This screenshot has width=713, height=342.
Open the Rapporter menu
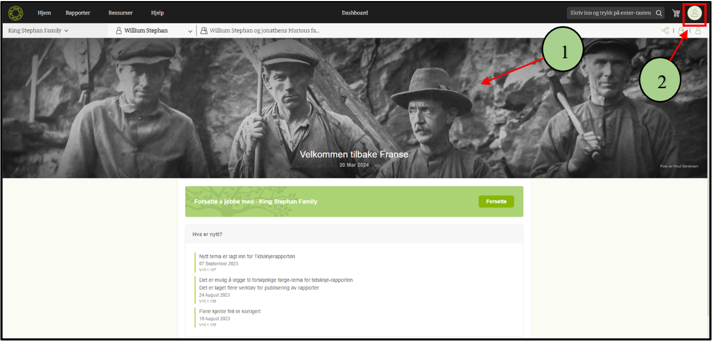(x=78, y=13)
